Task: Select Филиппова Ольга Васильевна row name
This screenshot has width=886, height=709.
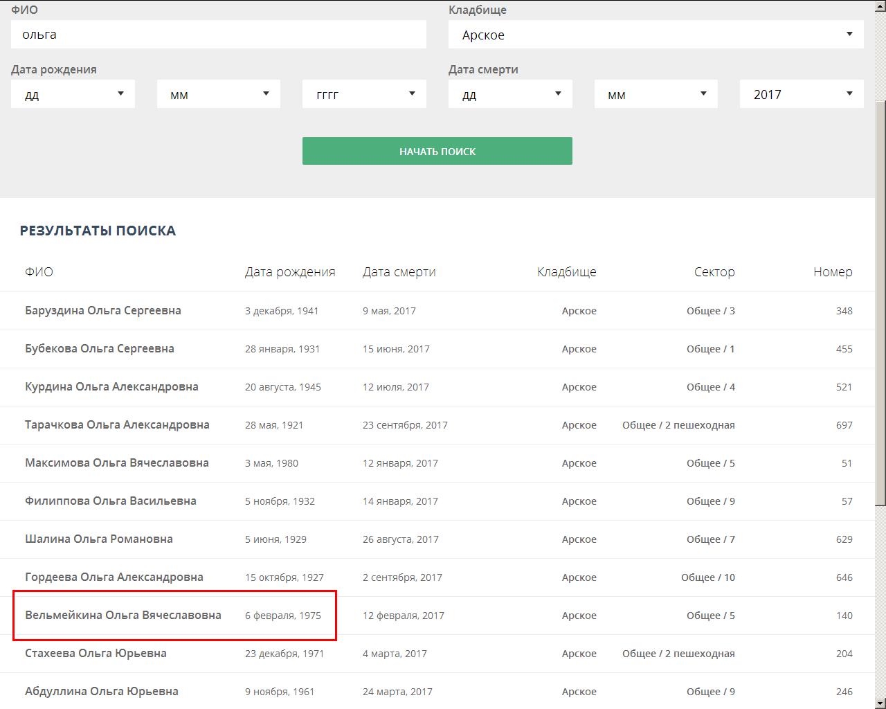Action: [x=111, y=501]
